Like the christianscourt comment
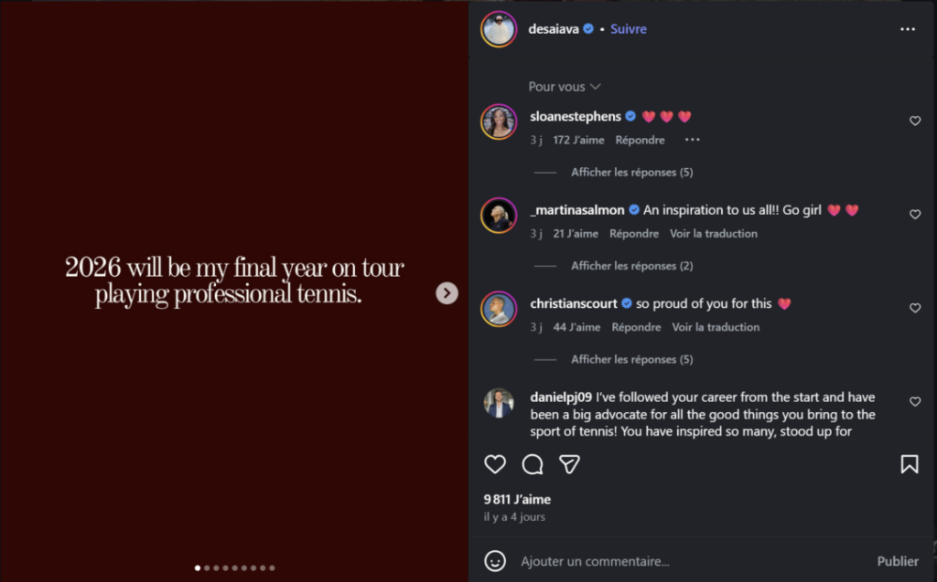The width and height of the screenshot is (937, 582). click(x=915, y=308)
